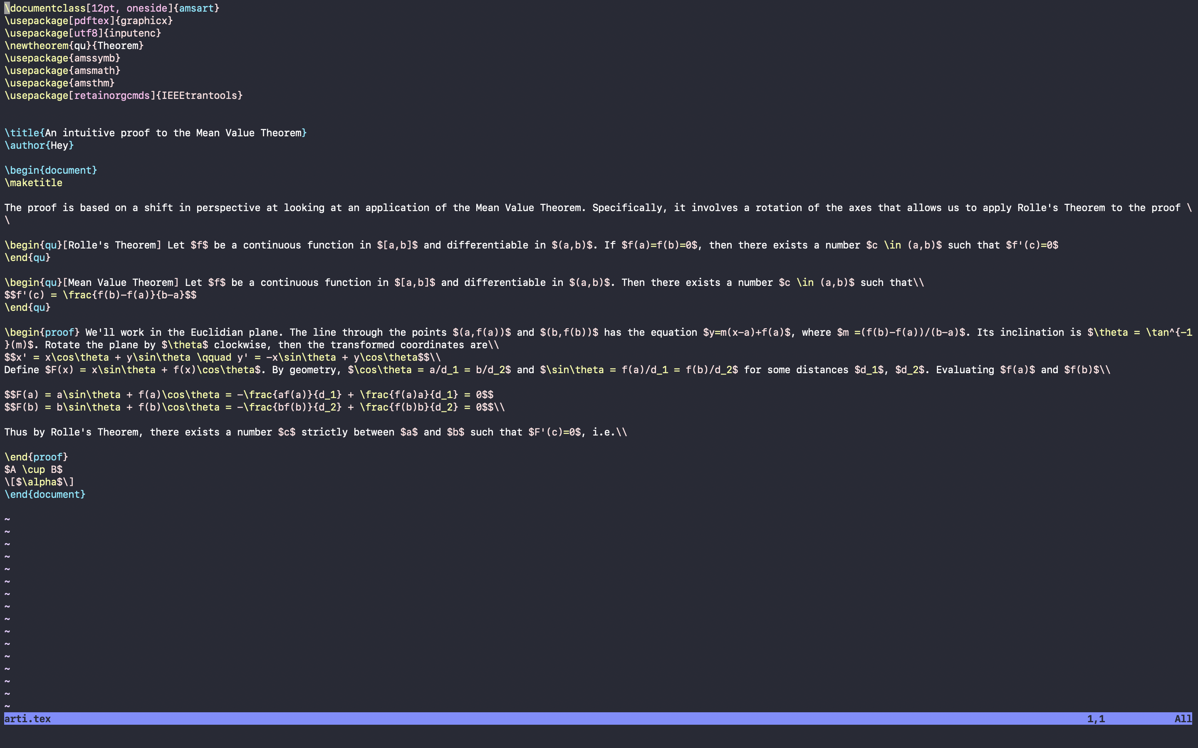This screenshot has height=748, width=1198.
Task: Click the $A \cup B$ line
Action: 33,469
